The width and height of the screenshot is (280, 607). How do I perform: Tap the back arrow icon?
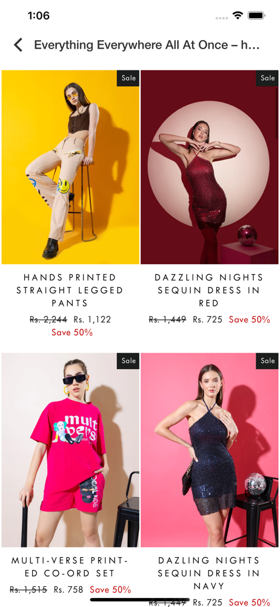click(x=18, y=45)
